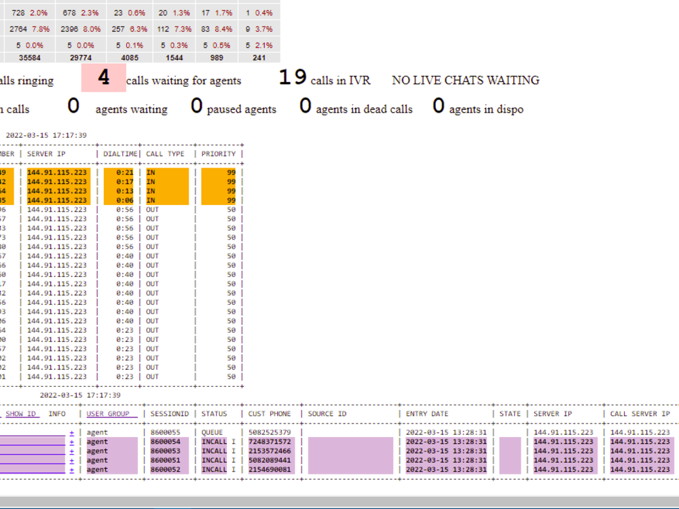679x509 pixels.
Task: Click the '2396 8.0%' statistics cell
Action: 81,29
